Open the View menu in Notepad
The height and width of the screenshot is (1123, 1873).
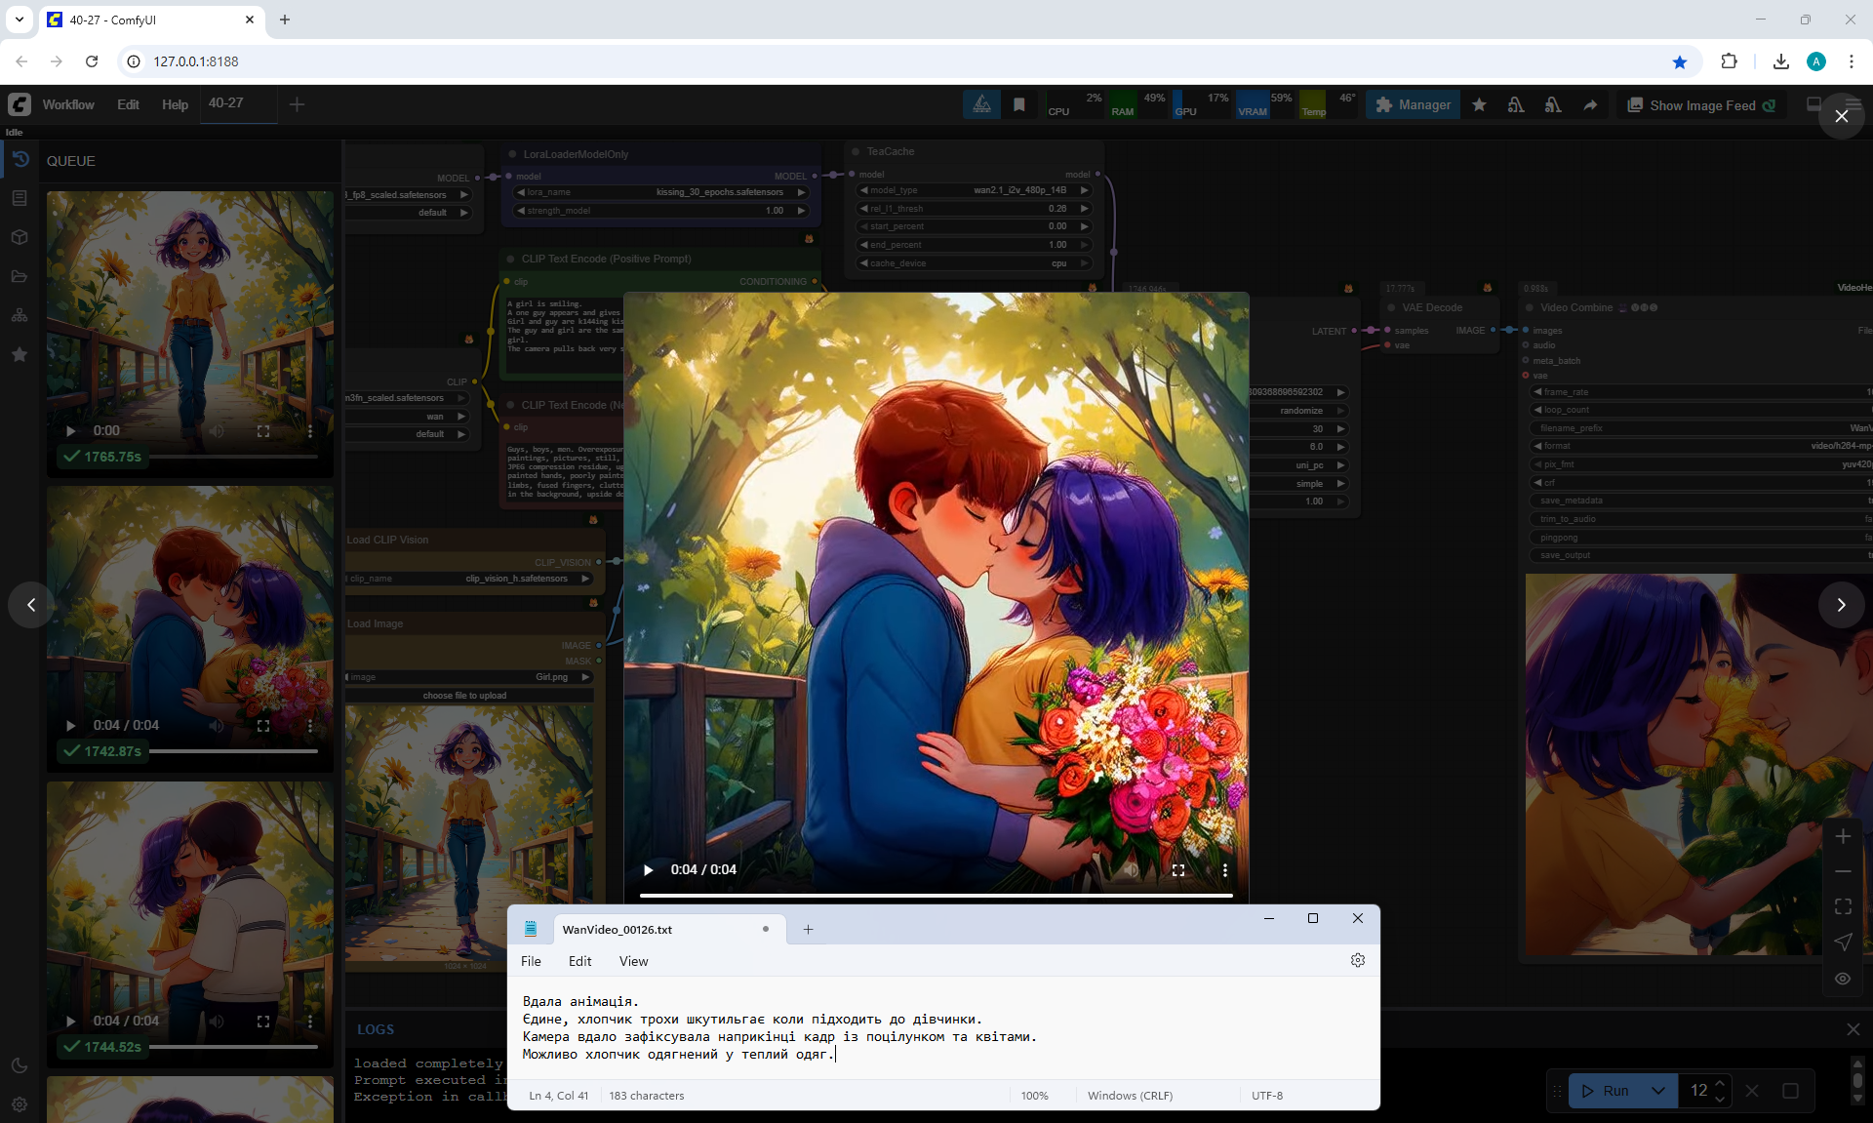pyautogui.click(x=633, y=961)
